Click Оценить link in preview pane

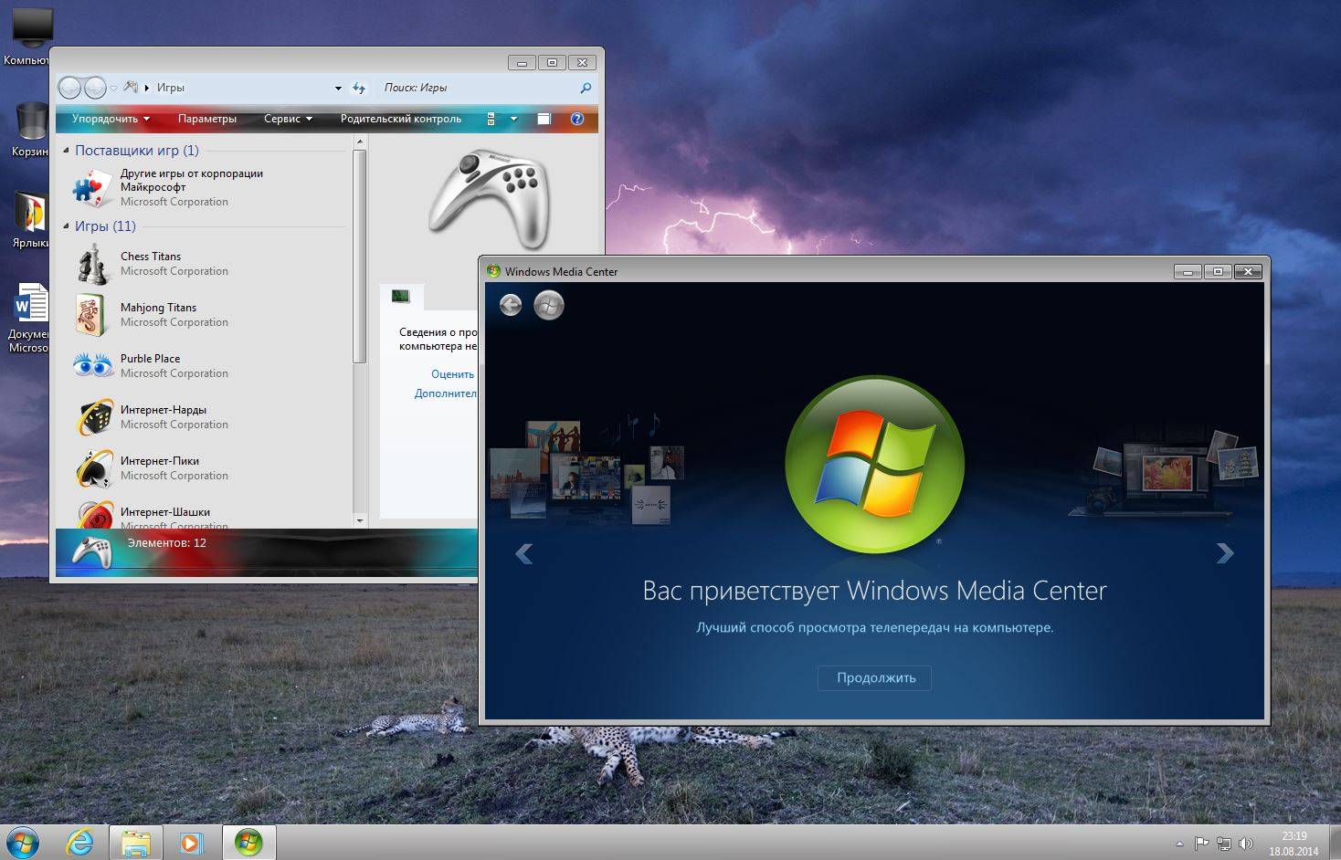tap(452, 374)
